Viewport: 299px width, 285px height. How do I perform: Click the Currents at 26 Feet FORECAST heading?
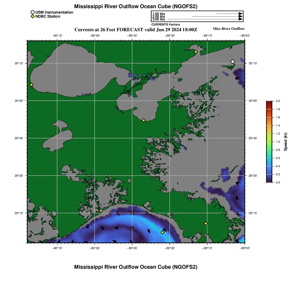point(136,30)
